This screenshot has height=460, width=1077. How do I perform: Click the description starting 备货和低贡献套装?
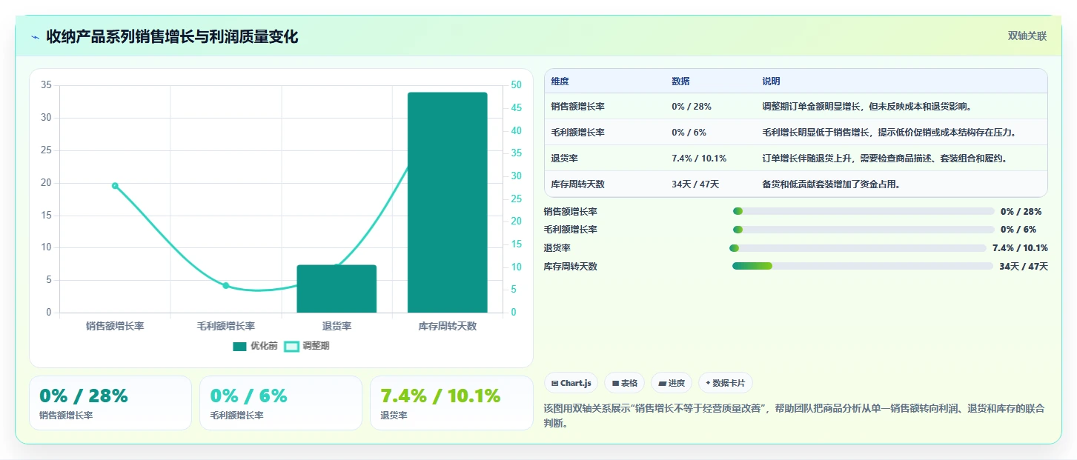(x=832, y=184)
